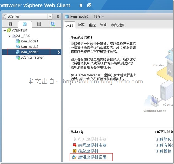The height and width of the screenshot is (164, 174).
Task: Click the yellow suspend pause icon
Action: pyautogui.click(x=75, y=151)
